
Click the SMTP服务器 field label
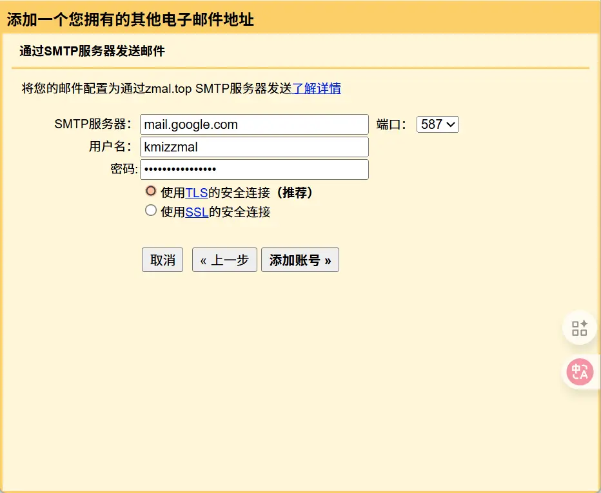[93, 124]
